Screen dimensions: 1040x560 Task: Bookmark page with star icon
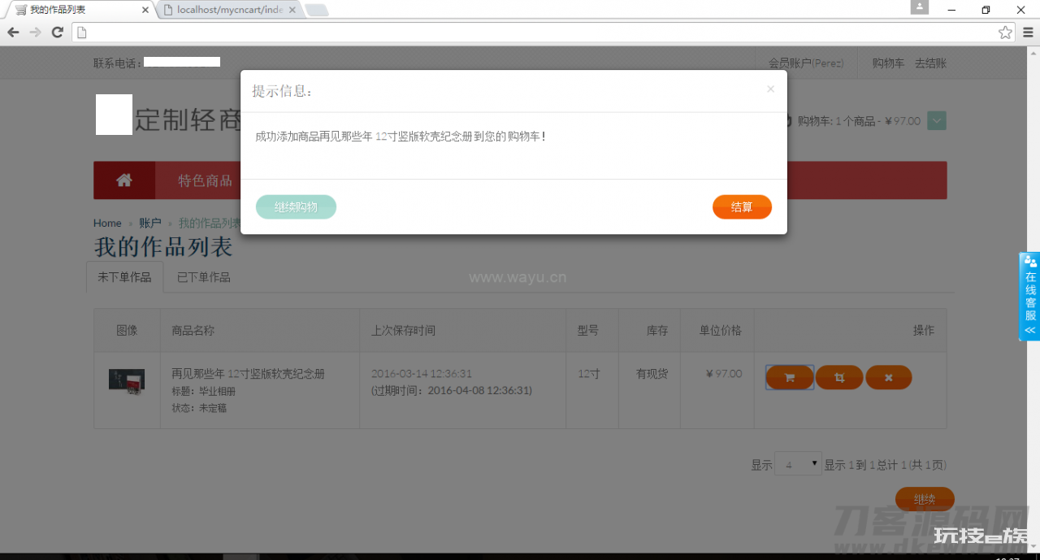pos(1006,33)
